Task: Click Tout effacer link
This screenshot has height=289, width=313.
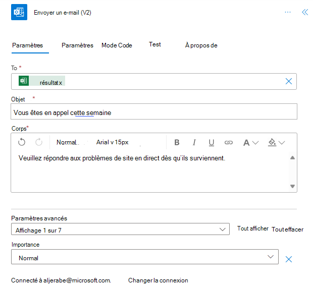Action: tap(287, 229)
